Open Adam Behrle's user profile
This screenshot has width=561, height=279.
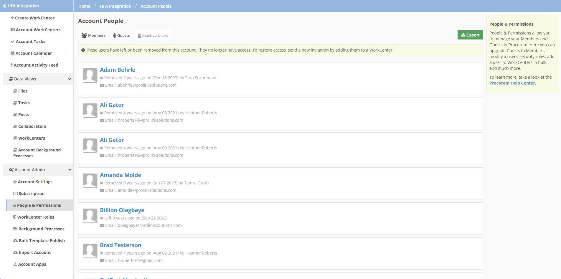coord(117,70)
